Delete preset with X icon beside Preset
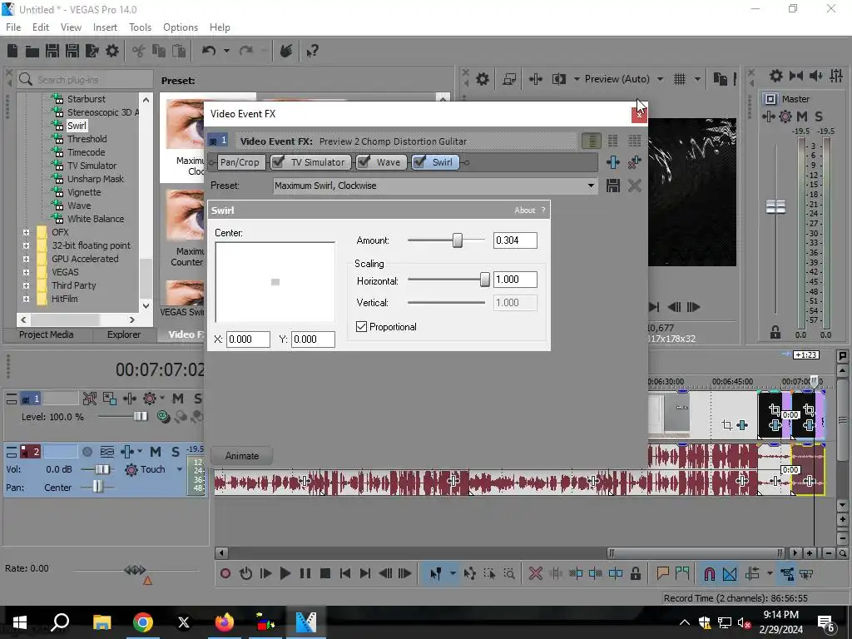Viewport: 852px width, 639px height. (x=634, y=186)
